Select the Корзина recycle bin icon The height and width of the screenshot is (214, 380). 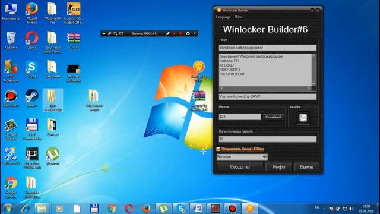coord(11,40)
